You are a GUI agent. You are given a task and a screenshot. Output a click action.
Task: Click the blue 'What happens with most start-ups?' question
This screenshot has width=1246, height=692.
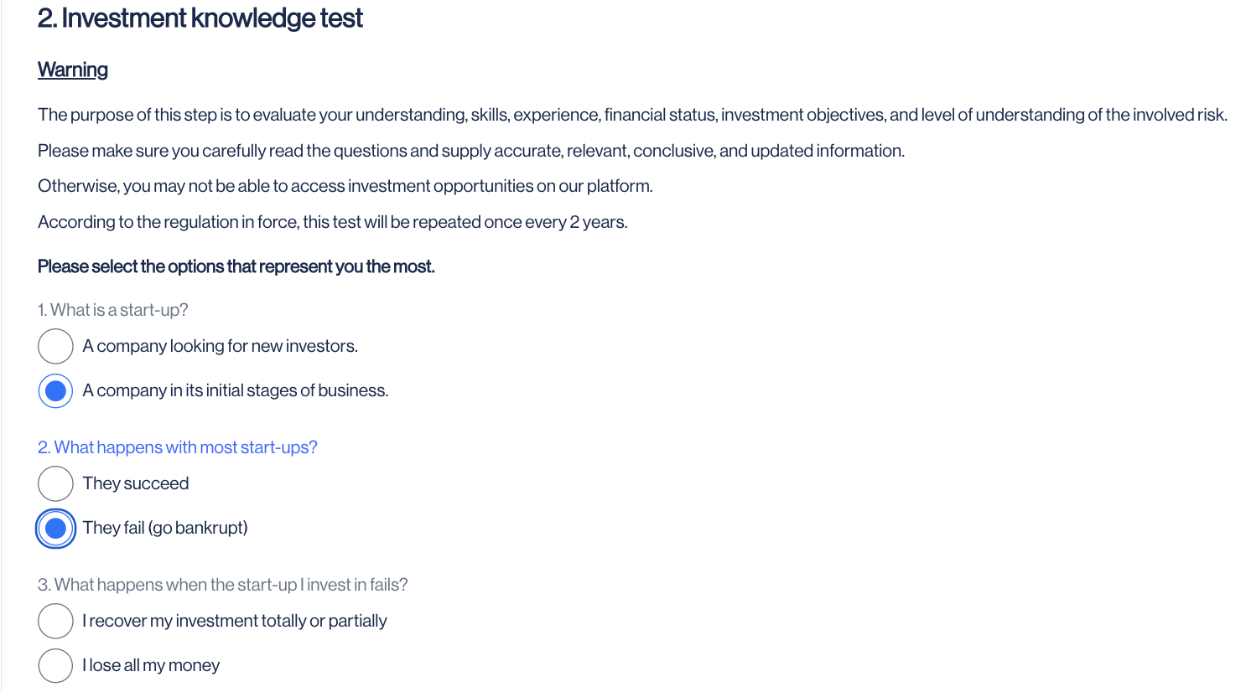tap(178, 447)
